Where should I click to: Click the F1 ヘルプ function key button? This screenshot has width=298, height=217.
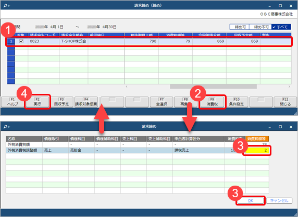(x=13, y=102)
